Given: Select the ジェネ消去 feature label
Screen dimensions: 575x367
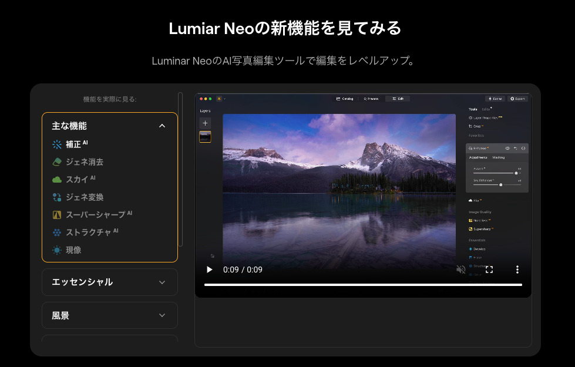Looking at the screenshot, I should (85, 161).
